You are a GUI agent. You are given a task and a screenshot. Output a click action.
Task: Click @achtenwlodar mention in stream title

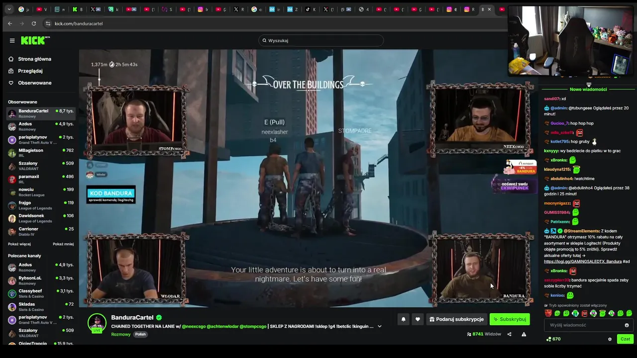pyautogui.click(x=222, y=326)
